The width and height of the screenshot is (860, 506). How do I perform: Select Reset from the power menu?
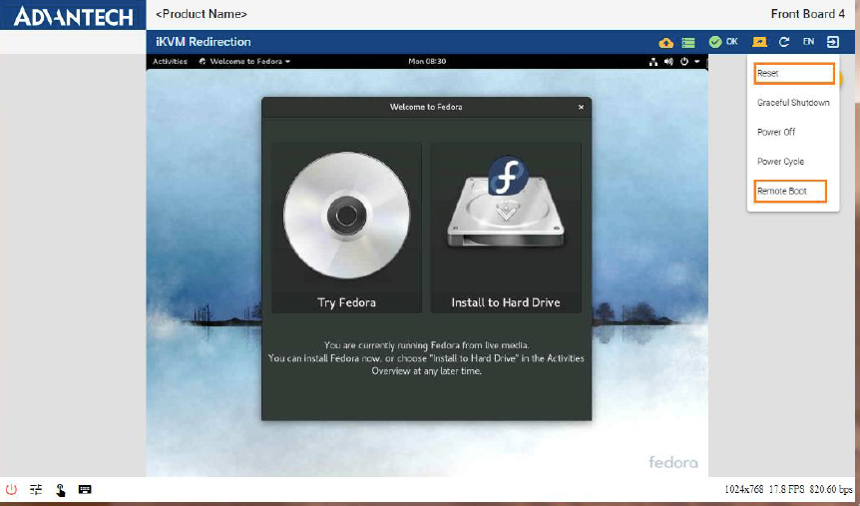pyautogui.click(x=794, y=73)
